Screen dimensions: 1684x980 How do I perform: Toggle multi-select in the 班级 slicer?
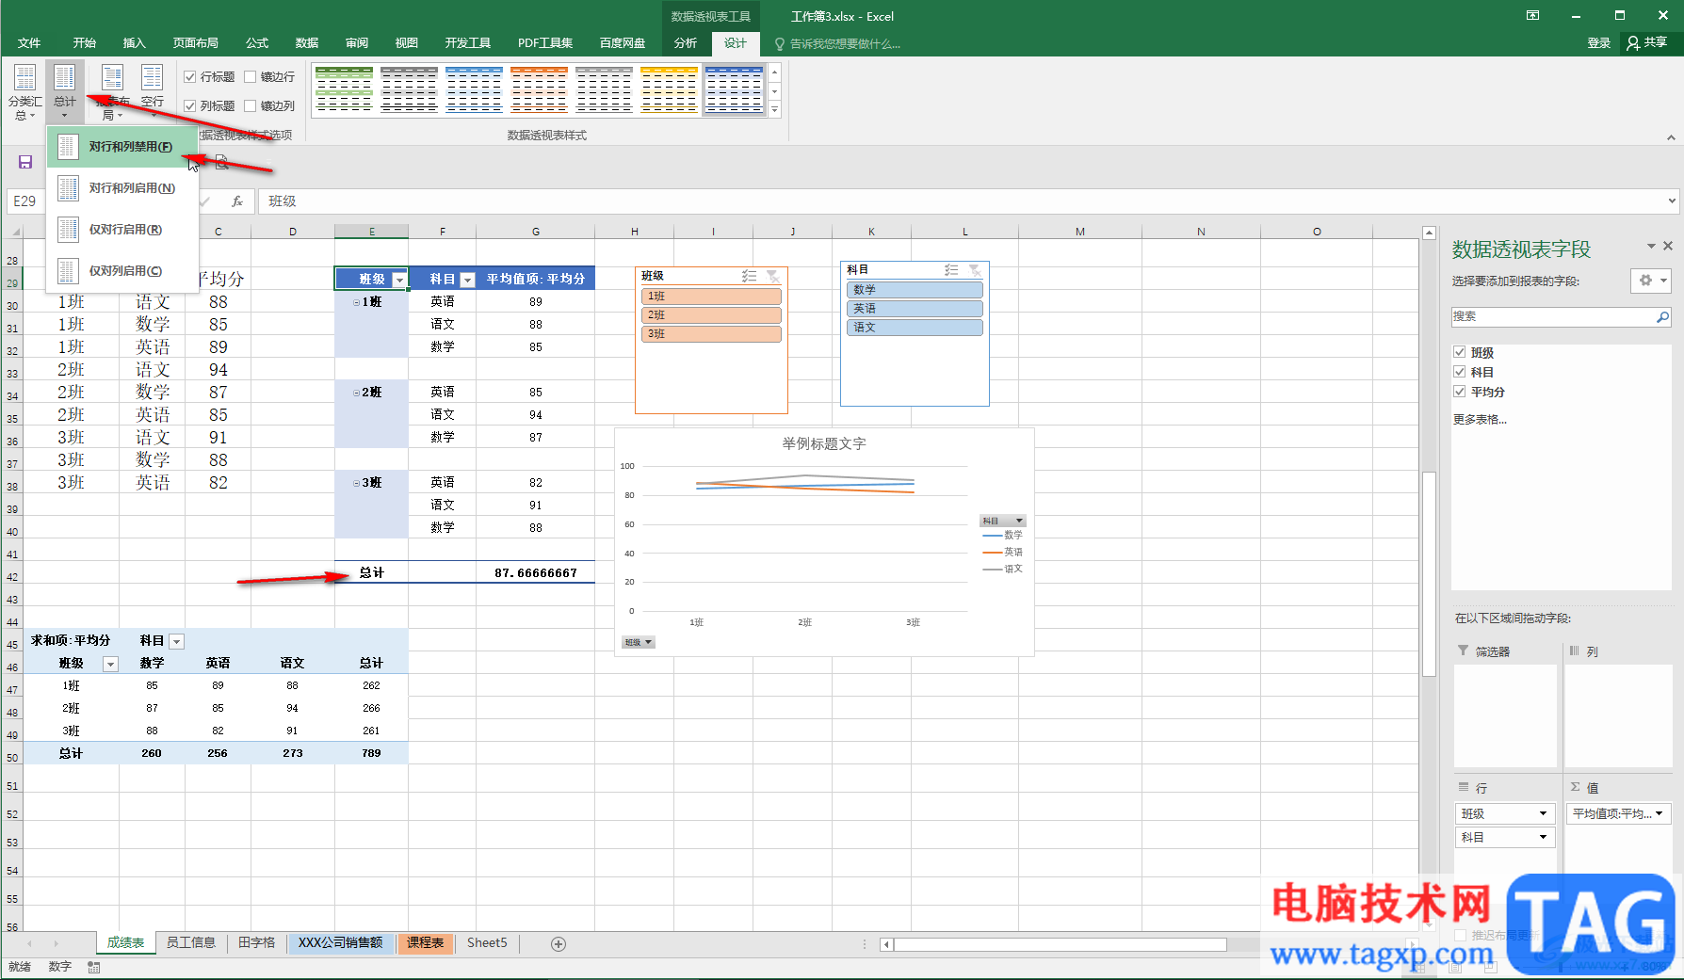(749, 276)
